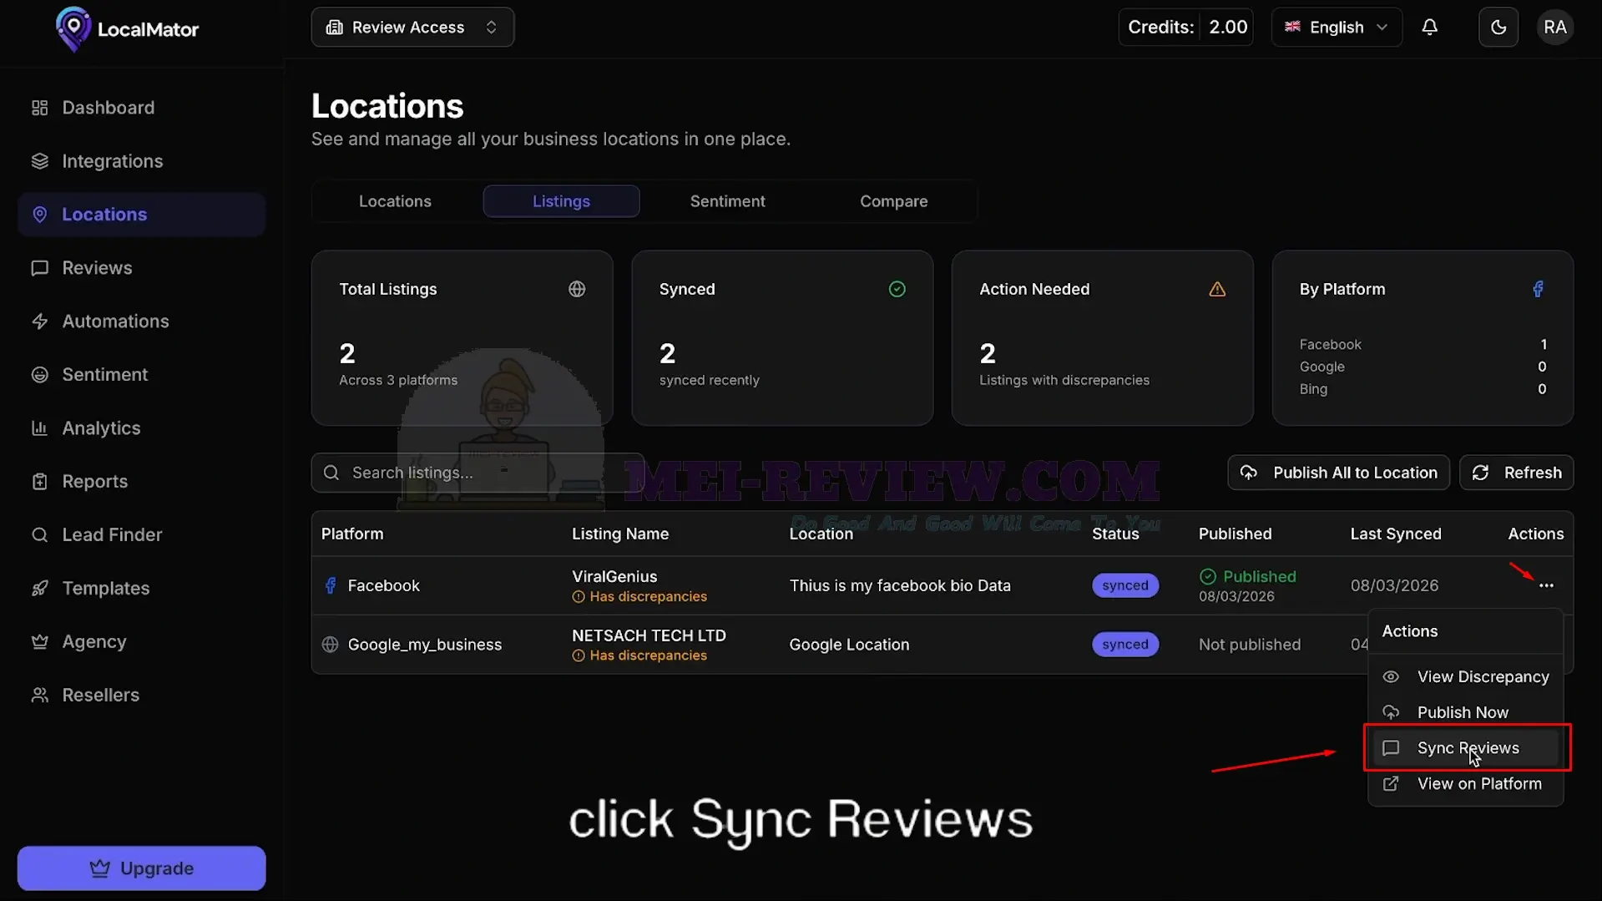1602x901 pixels.
Task: Click the Agency crown icon
Action: (39, 642)
